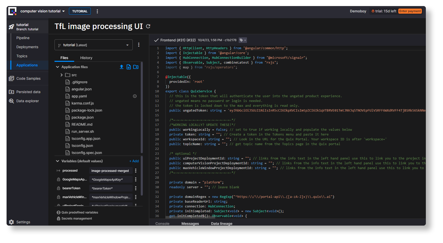Click + Add to create a new variable
Screen dimensions: 443x243
tap(134, 161)
